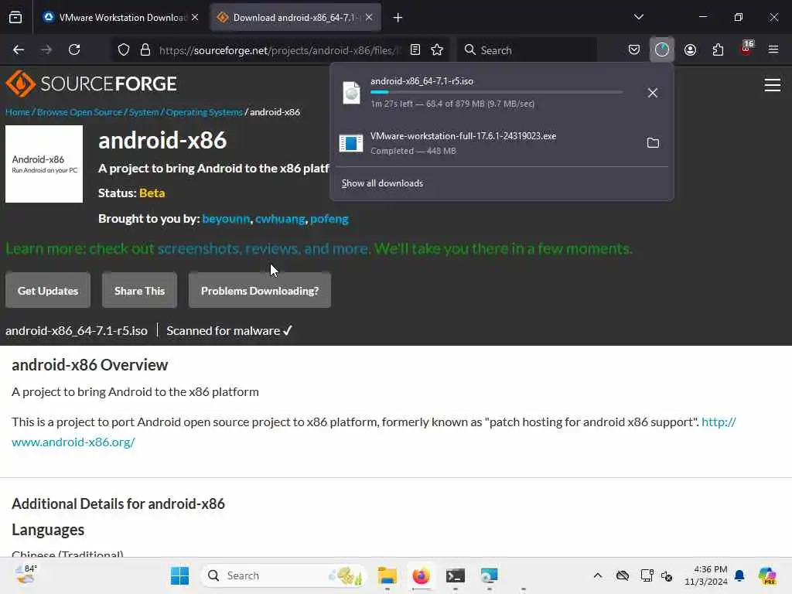The height and width of the screenshot is (594, 792).
Task: Visit cwhuang's profile link
Action: click(x=280, y=219)
